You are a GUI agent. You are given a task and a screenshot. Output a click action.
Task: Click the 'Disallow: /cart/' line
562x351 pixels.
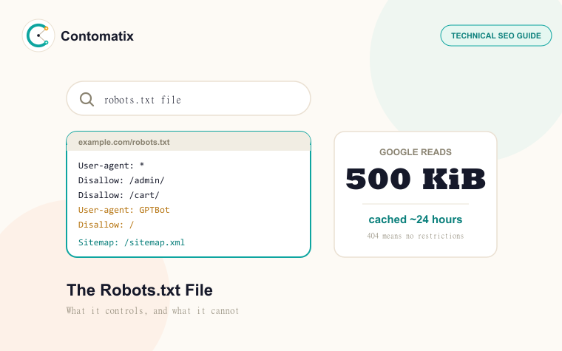[118, 195]
